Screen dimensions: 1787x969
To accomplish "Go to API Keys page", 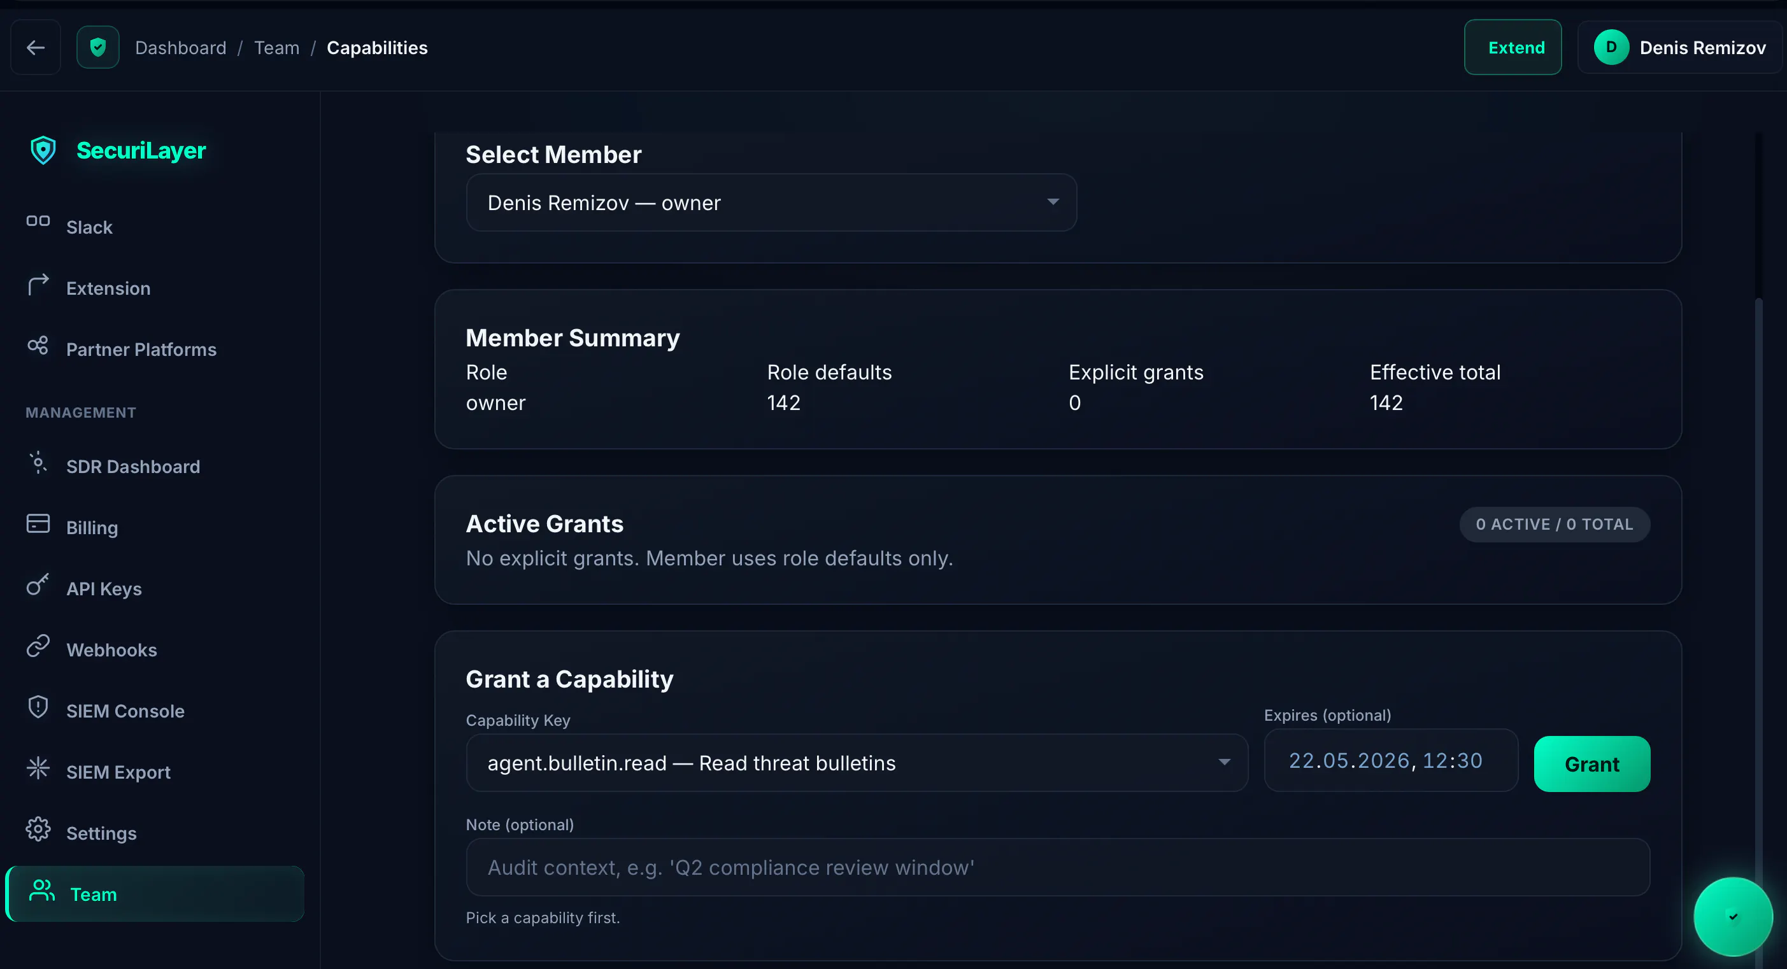I will click(x=154, y=588).
